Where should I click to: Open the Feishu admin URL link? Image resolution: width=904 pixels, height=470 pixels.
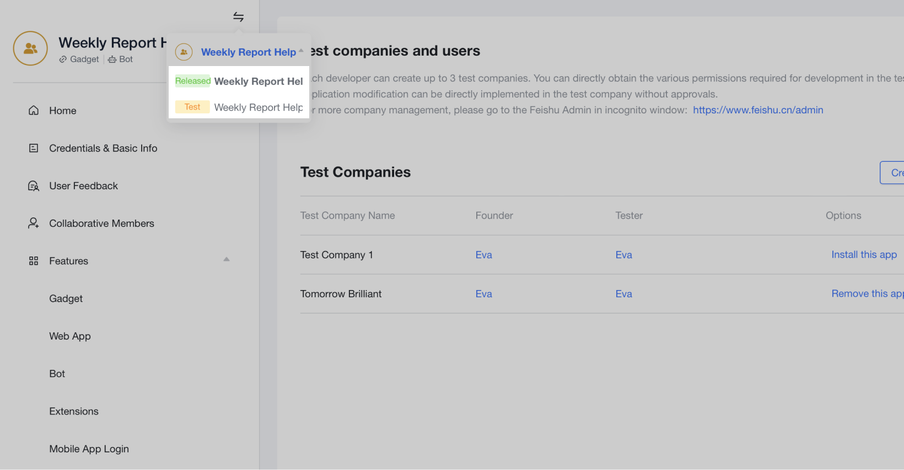[x=758, y=110]
